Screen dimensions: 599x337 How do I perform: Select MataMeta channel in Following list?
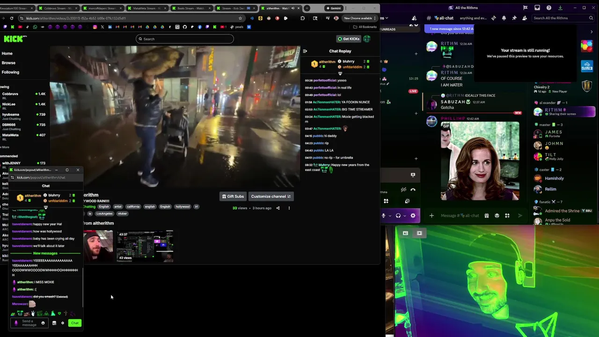(x=23, y=136)
